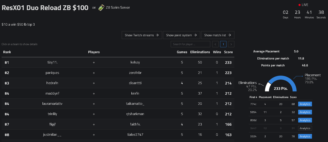Open the ZB Scrim Server logo icon

(101, 8)
